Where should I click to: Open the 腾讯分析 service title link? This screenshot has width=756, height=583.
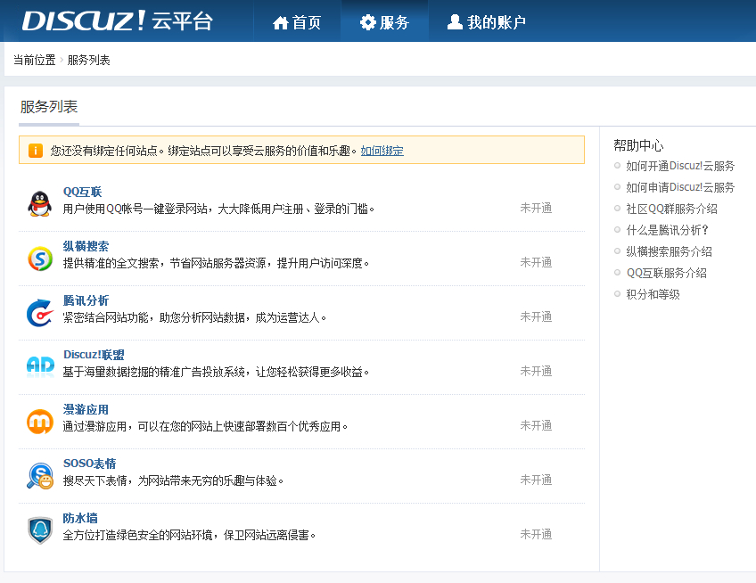86,301
